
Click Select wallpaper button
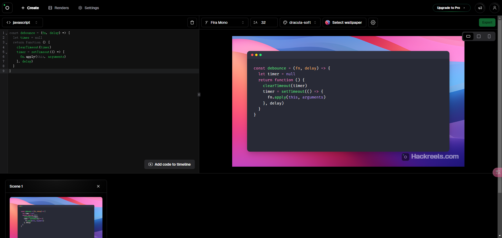point(344,22)
